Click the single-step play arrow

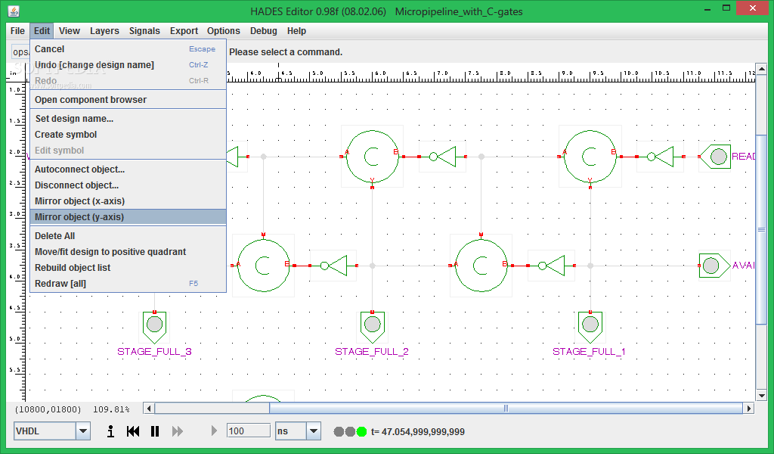[214, 431]
